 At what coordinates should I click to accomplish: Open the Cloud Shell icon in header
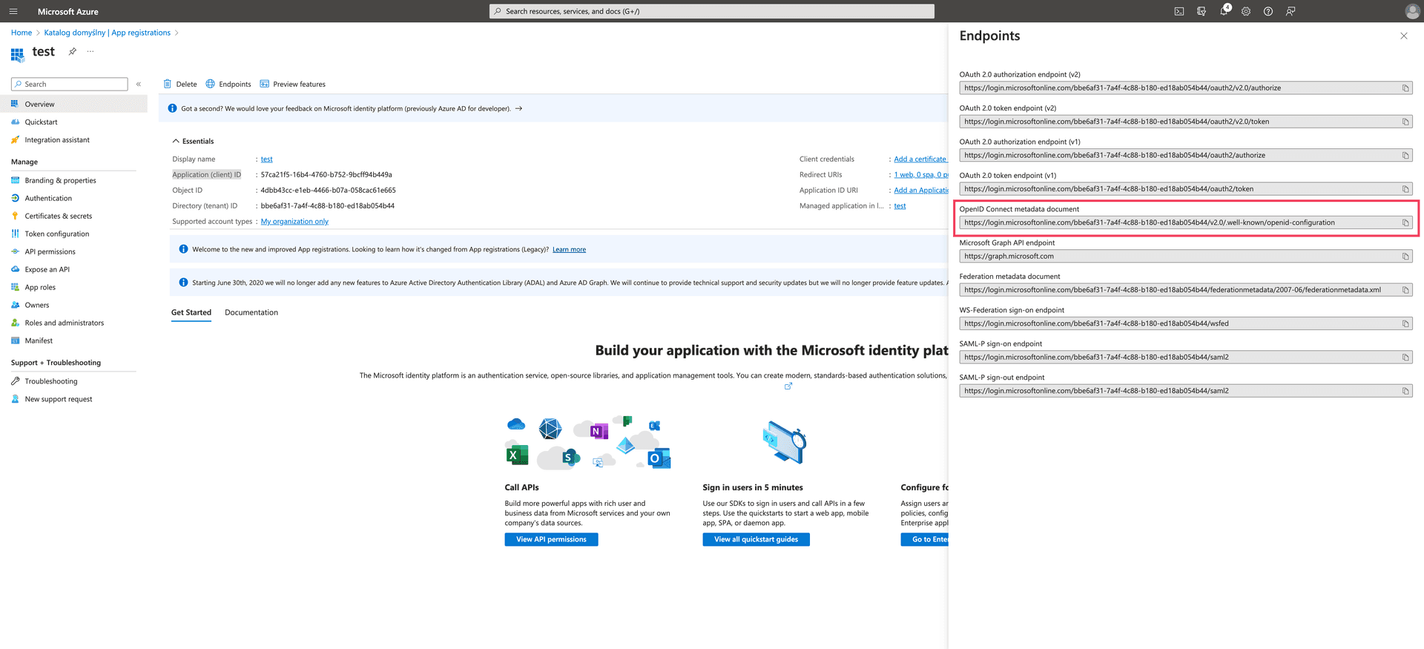point(1179,11)
